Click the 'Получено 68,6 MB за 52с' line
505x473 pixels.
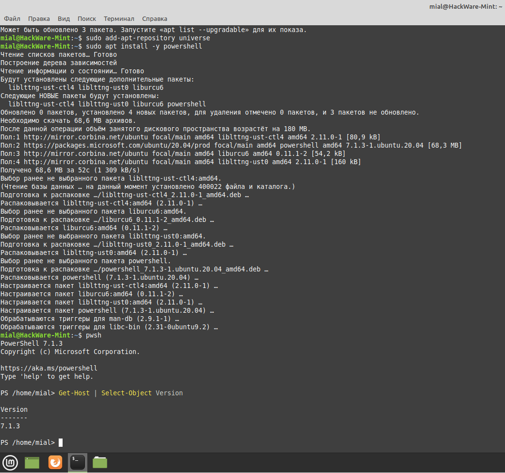70,170
